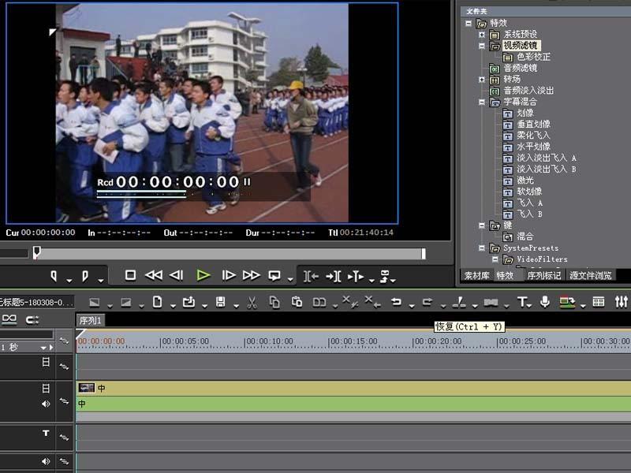Viewport: 631px width, 473px height.
Task: Click the Set In point marker icon
Action: pyautogui.click(x=54, y=276)
